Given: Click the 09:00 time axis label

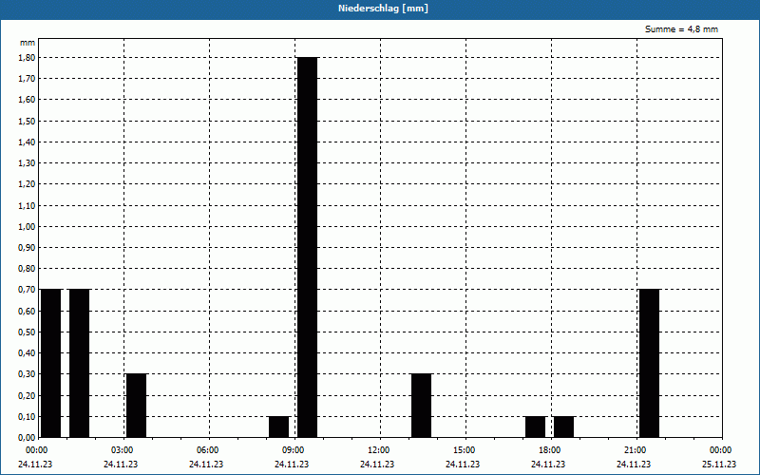Looking at the screenshot, I should (294, 450).
